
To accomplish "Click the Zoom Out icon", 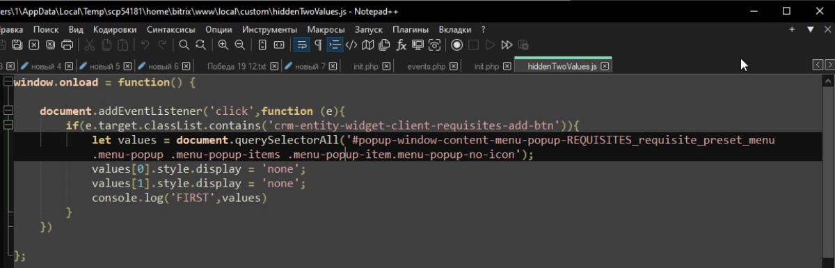I will pos(240,45).
